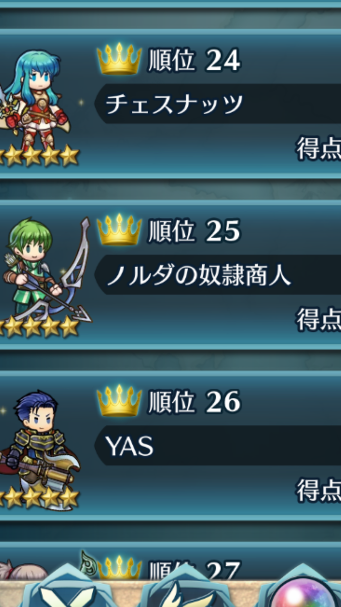The image size is (341, 607).
Task: Open player YAS name bar
Action: pos(217,445)
